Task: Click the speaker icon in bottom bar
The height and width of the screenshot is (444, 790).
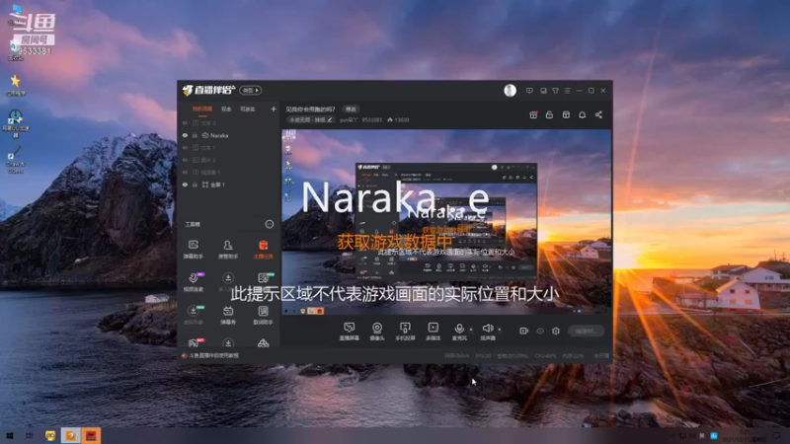Action: click(x=487, y=331)
